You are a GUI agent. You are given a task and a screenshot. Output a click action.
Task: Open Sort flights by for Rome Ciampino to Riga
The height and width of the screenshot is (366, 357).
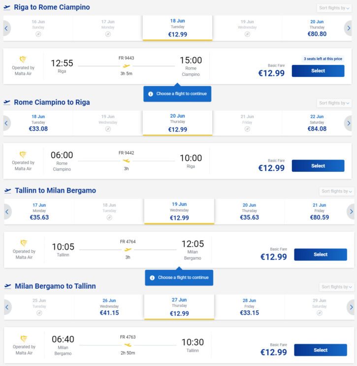[x=334, y=103]
